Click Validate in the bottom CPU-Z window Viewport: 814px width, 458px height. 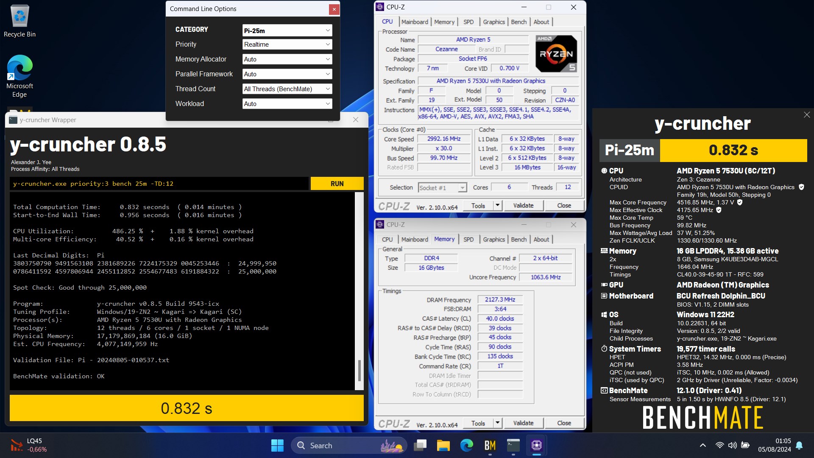[523, 423]
